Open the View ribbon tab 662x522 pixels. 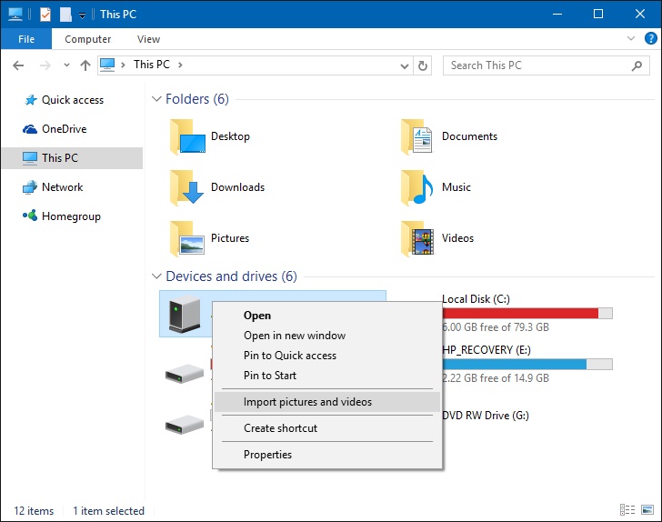pyautogui.click(x=148, y=39)
